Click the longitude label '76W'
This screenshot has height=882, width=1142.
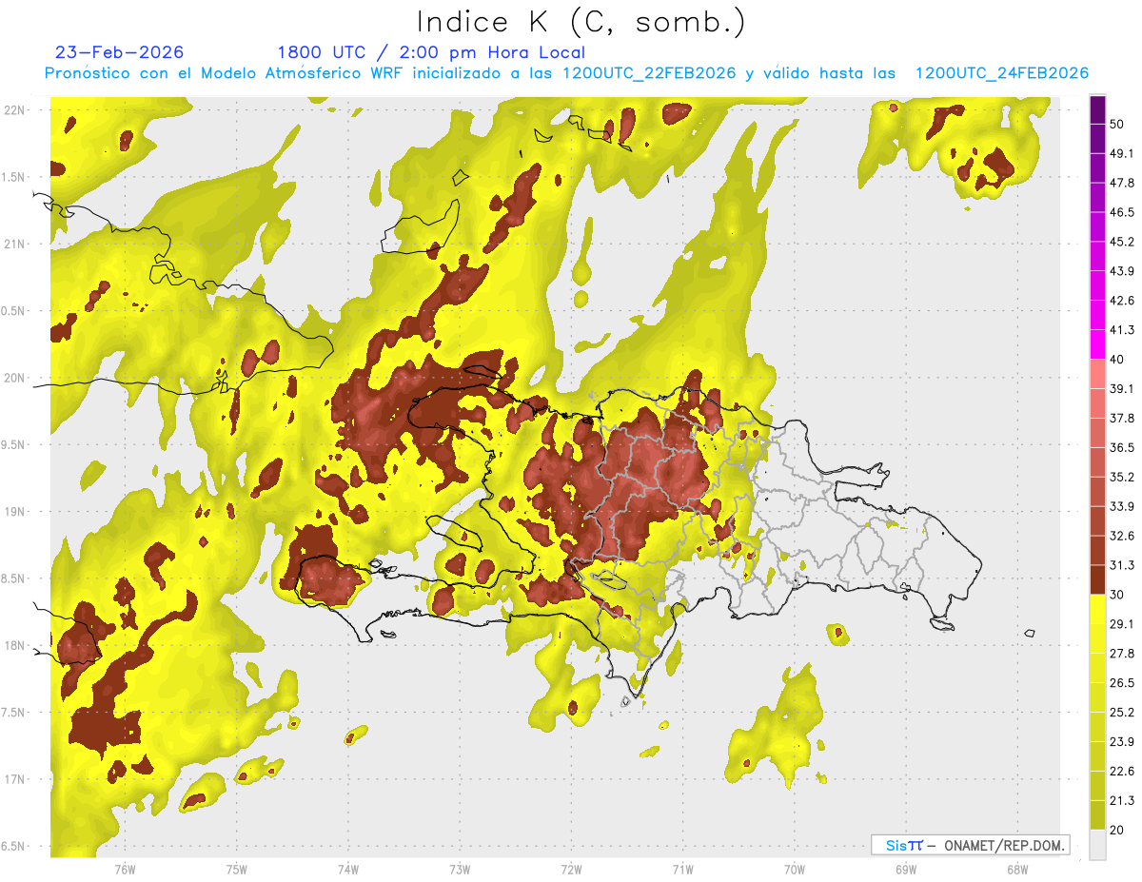point(125,870)
